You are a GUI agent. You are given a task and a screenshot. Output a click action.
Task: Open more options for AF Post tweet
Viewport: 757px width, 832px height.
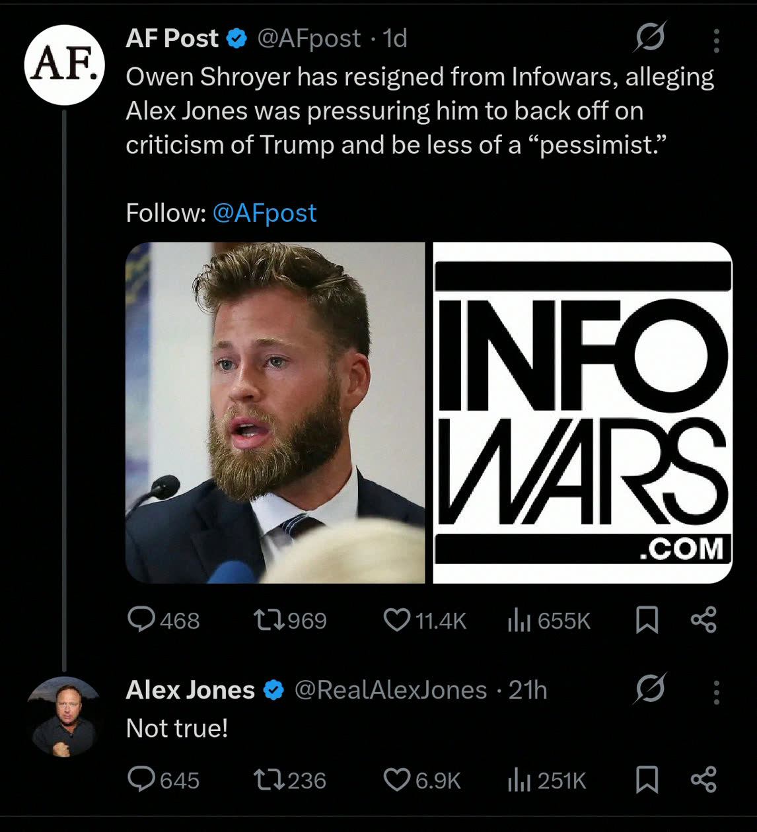pyautogui.click(x=716, y=40)
